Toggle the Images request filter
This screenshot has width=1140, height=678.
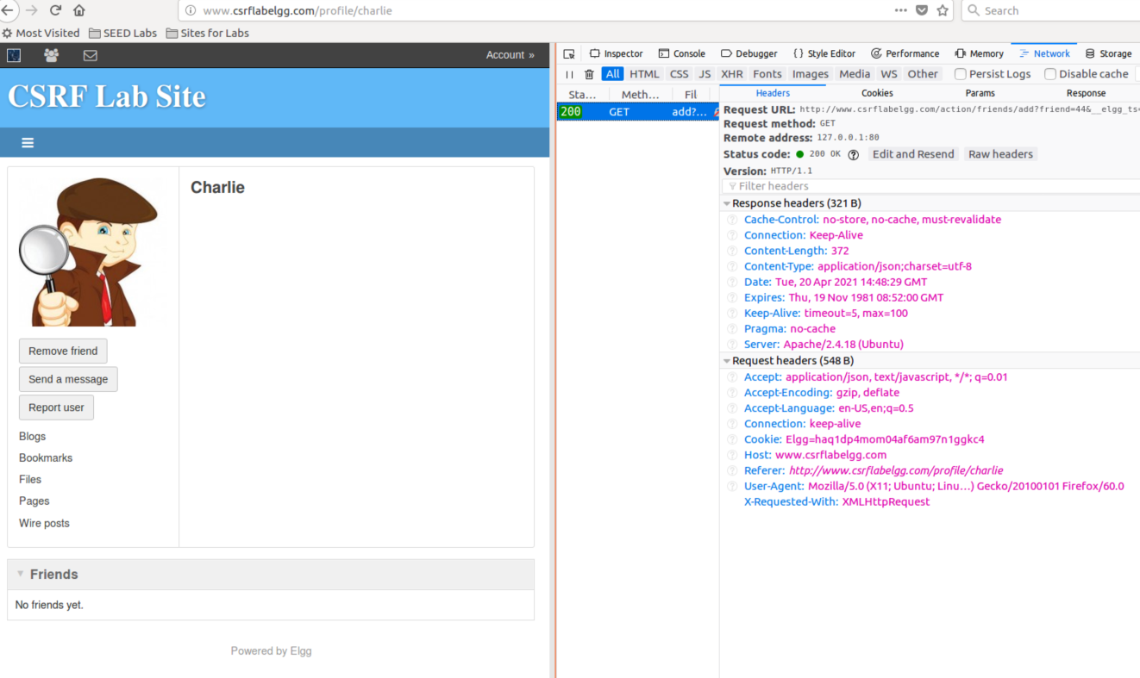coord(811,74)
